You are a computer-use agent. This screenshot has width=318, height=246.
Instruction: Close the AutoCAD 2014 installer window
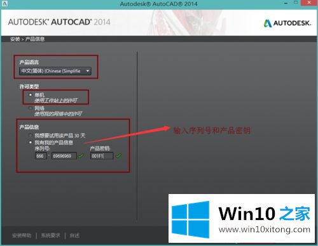pyautogui.click(x=309, y=3)
